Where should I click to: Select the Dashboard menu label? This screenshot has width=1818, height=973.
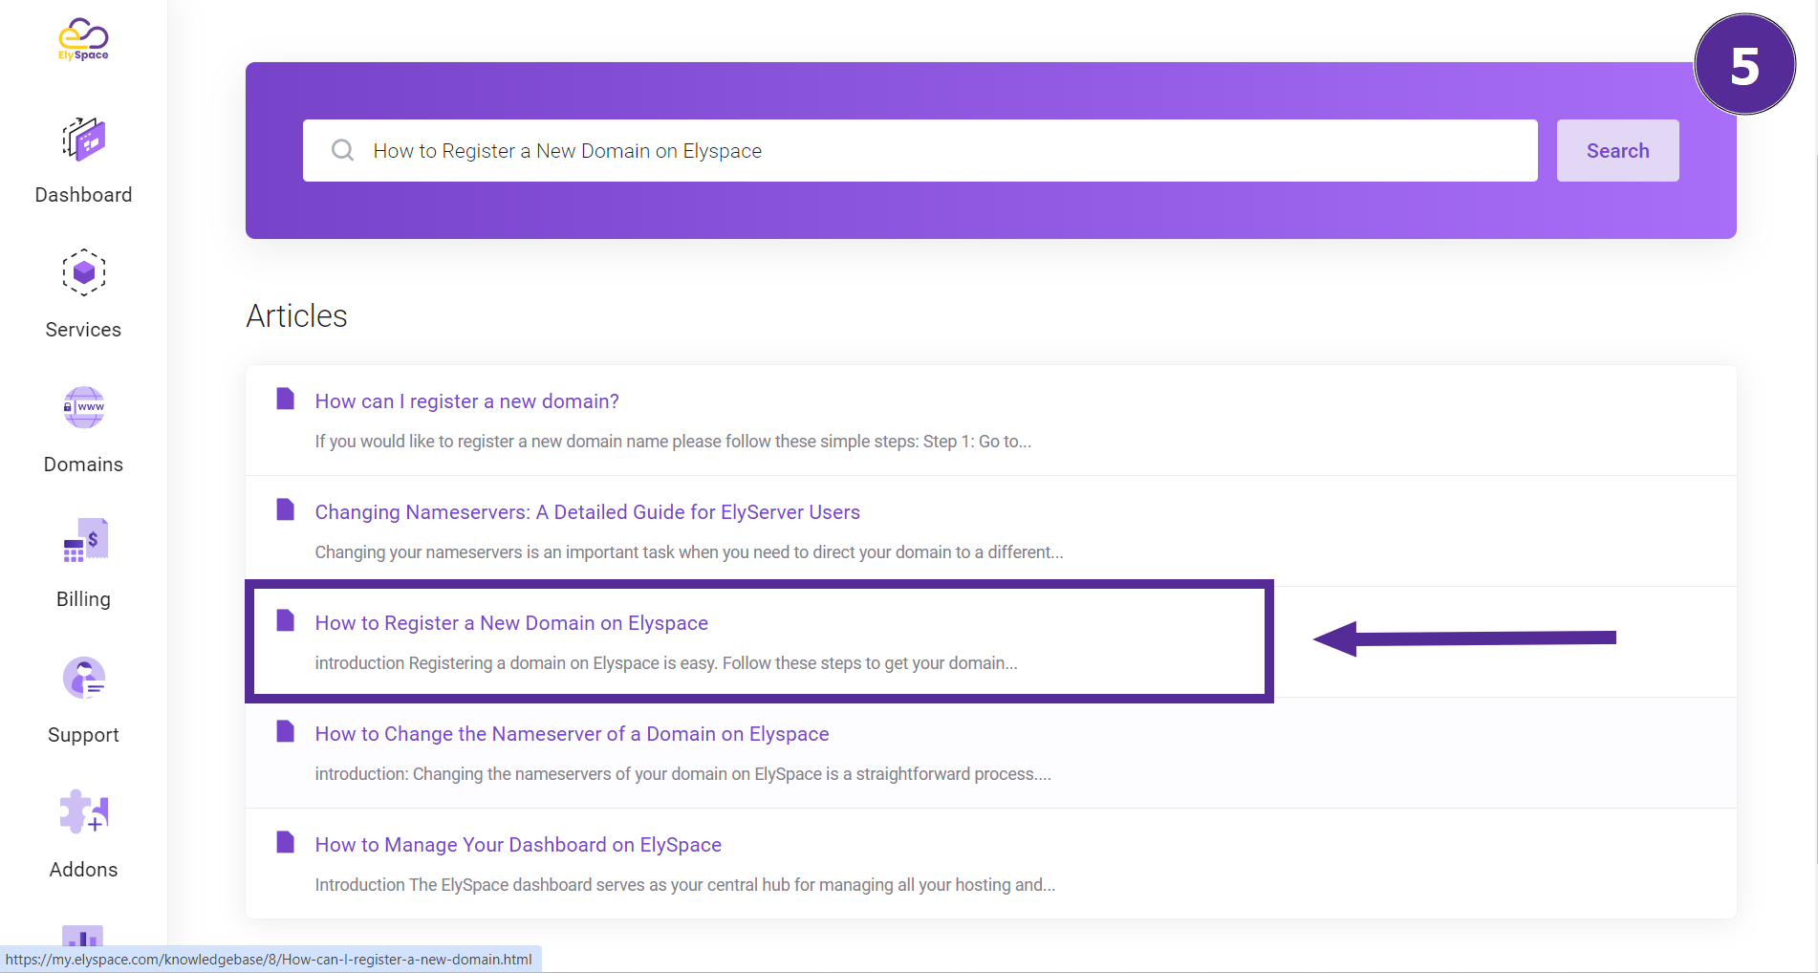(83, 195)
